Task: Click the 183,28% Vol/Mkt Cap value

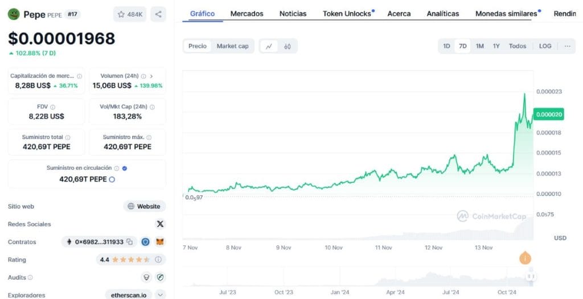Action: (x=128, y=116)
